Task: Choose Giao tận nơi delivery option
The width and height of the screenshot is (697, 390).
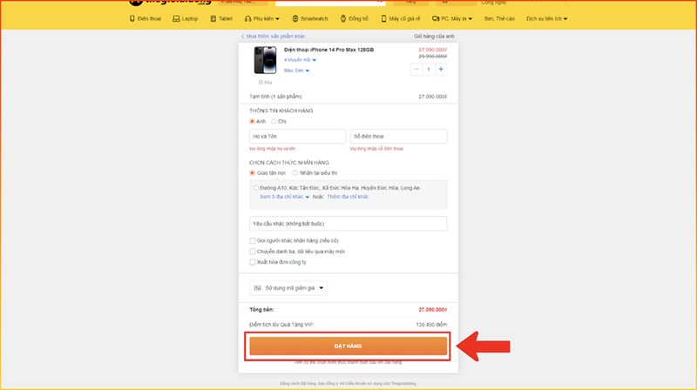Action: pyautogui.click(x=252, y=172)
